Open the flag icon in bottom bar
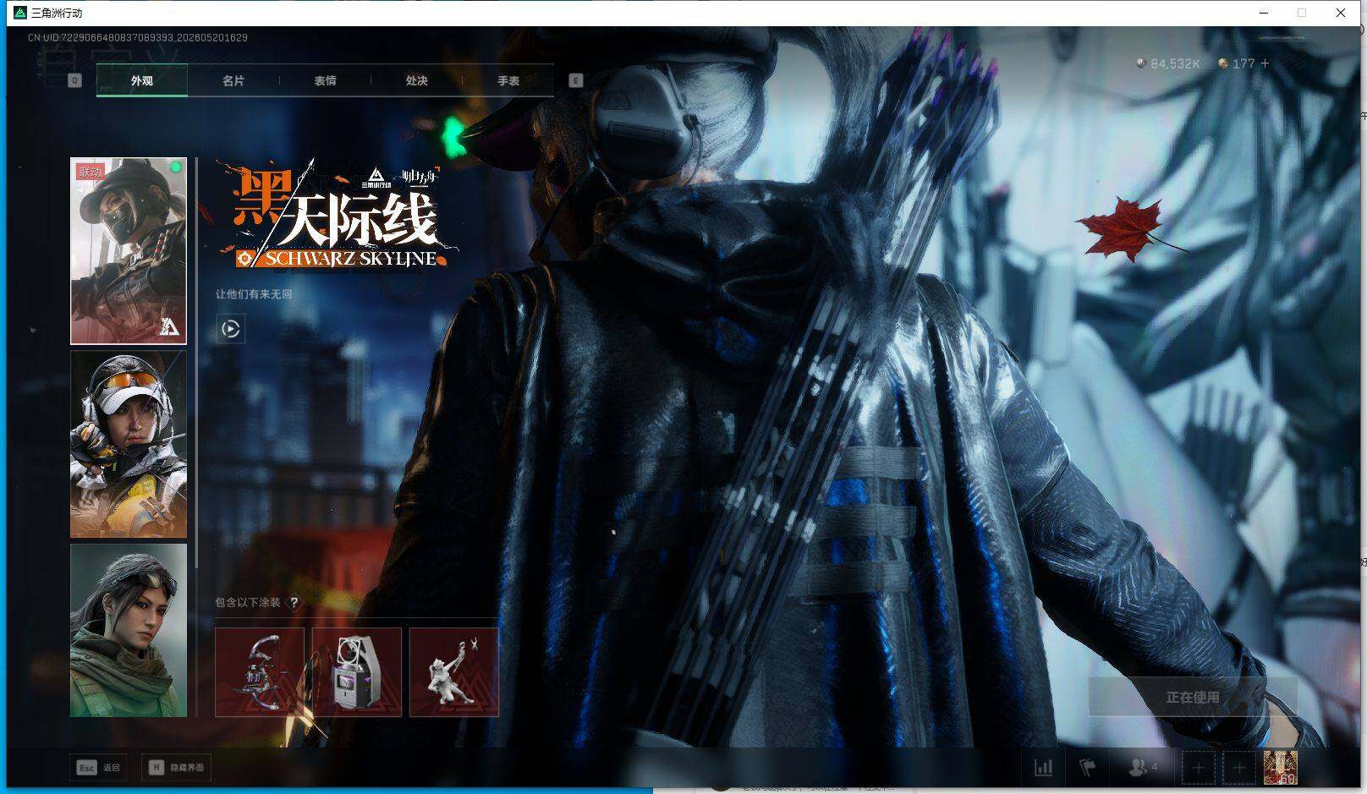Viewport: 1367px width, 794px height. (x=1088, y=768)
